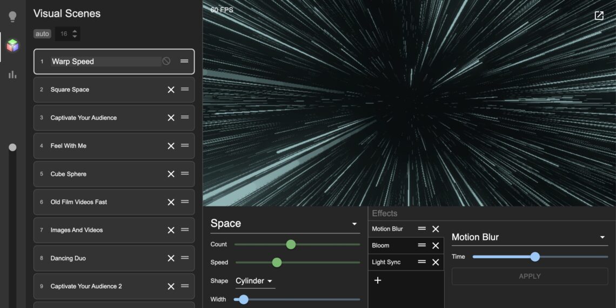Screen dimensions: 616x308
Task: Add a new effect with plus icon
Action: [378, 280]
